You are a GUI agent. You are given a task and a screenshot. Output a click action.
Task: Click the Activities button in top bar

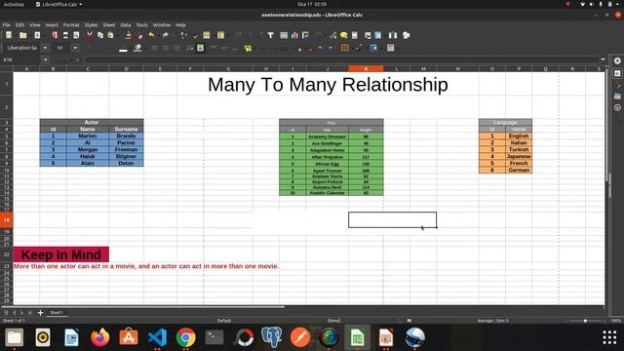[x=14, y=4]
